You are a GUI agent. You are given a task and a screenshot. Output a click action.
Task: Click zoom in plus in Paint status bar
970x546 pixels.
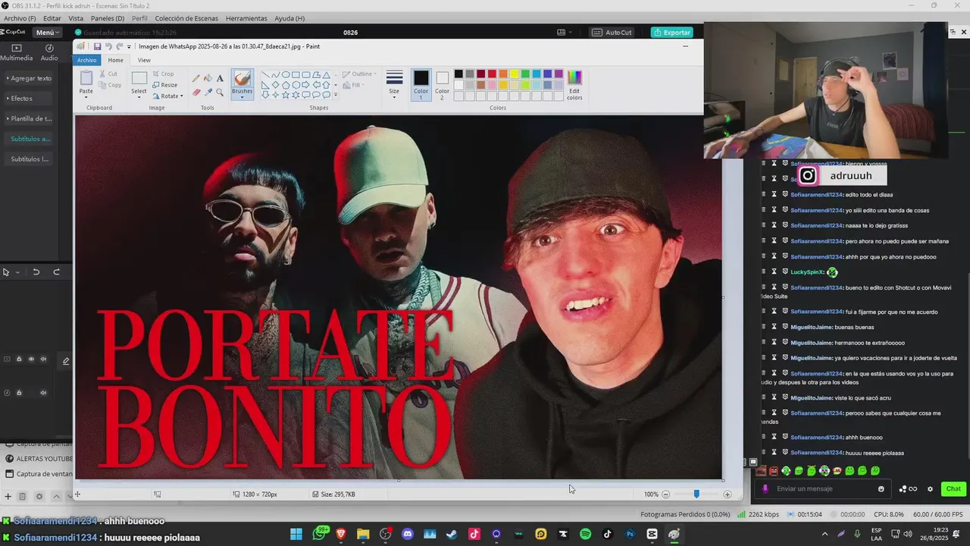tap(727, 494)
